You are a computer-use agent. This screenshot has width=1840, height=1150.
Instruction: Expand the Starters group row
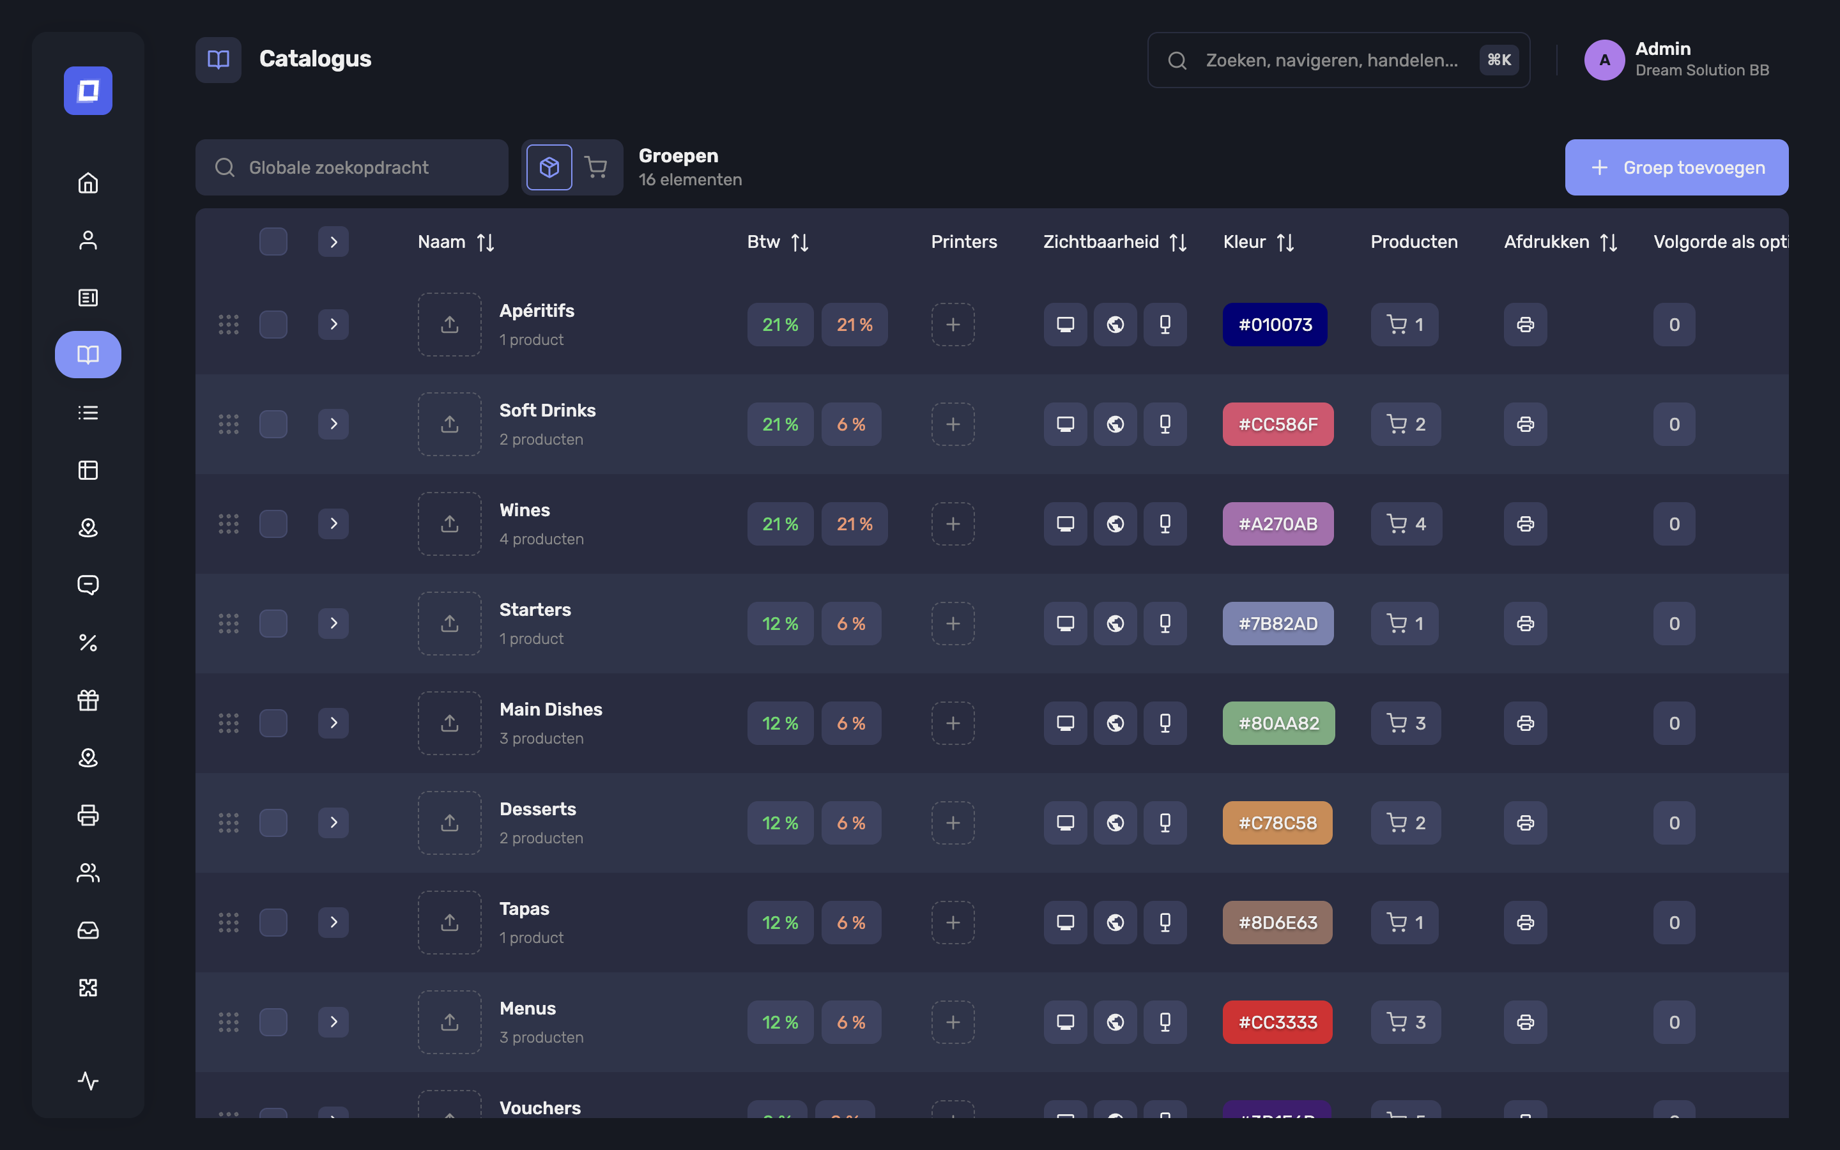pyautogui.click(x=333, y=624)
